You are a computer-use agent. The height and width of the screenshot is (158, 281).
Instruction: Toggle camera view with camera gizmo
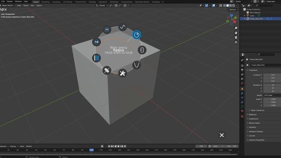click(236, 37)
